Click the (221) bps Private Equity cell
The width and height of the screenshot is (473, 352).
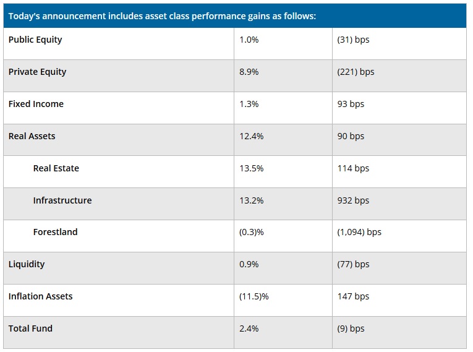tap(356, 72)
